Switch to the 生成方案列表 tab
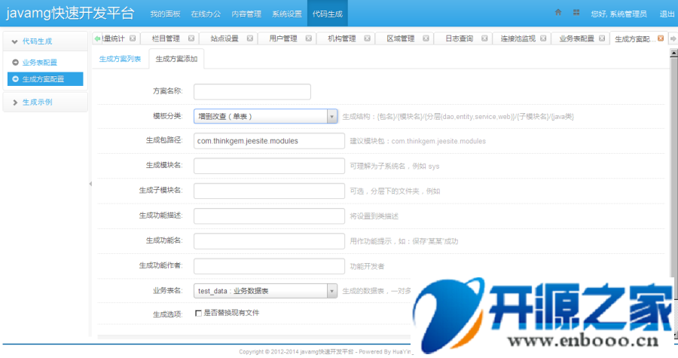 click(x=121, y=59)
